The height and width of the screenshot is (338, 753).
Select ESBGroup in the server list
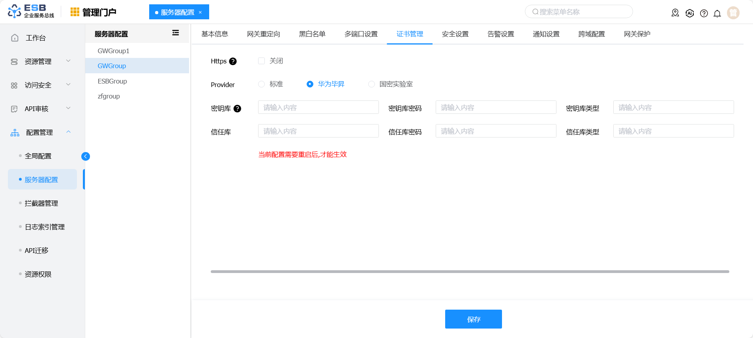pyautogui.click(x=112, y=81)
